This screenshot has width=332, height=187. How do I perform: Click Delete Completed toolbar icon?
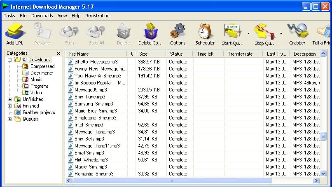pos(151,31)
